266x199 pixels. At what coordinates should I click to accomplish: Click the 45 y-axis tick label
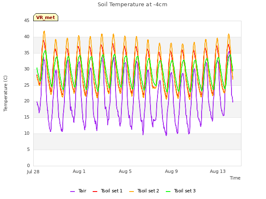click(x=27, y=21)
